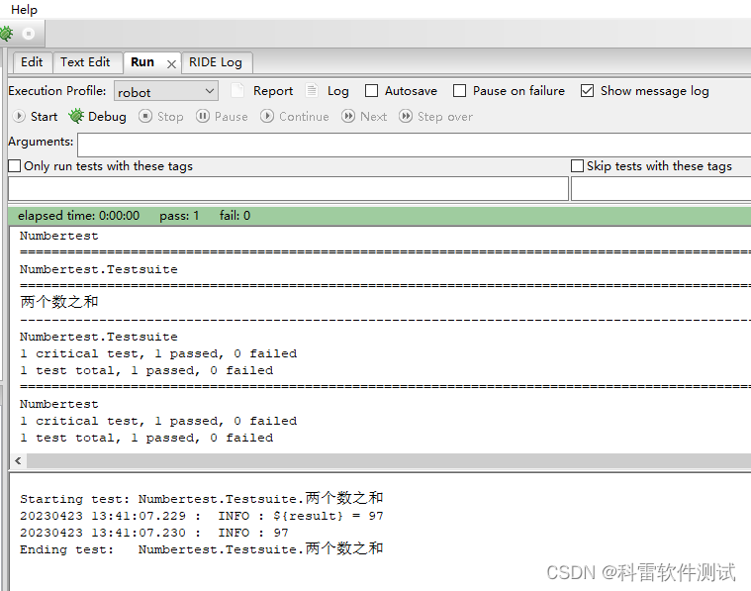Enable the Autosave checkbox
Viewport: 751px width, 591px height.
(x=372, y=91)
